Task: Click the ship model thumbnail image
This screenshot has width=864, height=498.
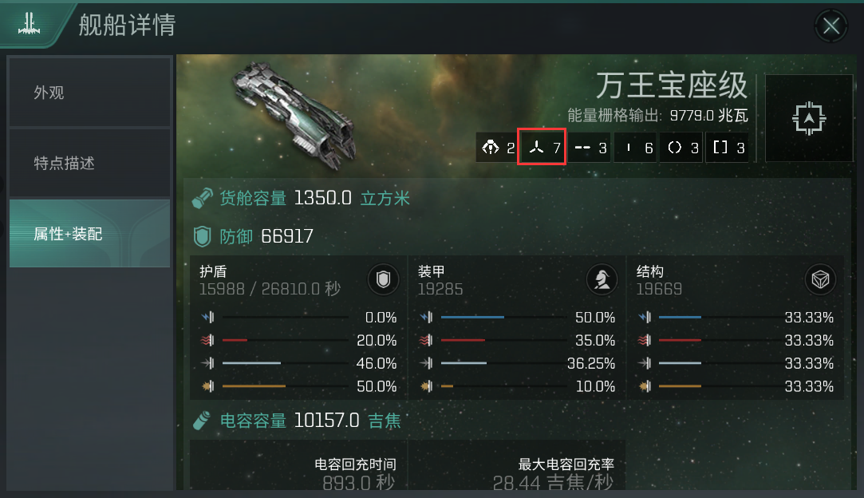Action: (x=295, y=114)
